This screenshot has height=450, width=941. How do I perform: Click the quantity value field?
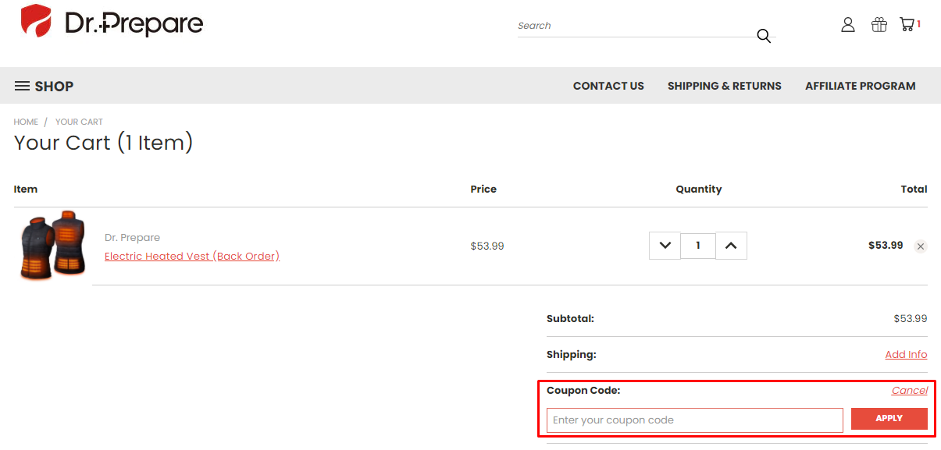698,246
